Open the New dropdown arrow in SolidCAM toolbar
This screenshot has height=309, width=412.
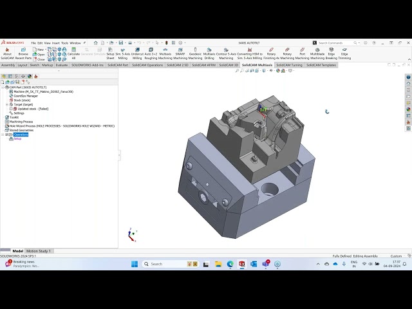click(46, 50)
